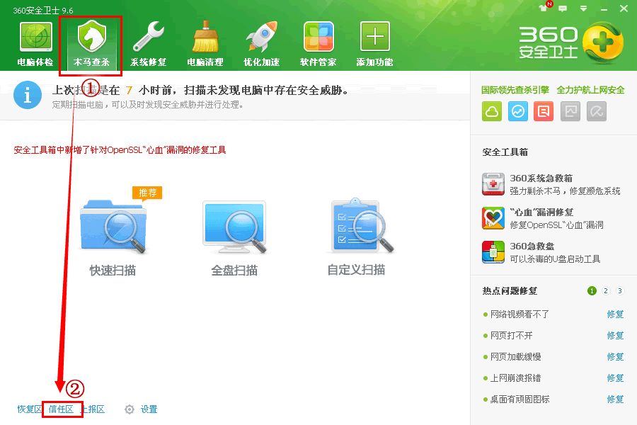Screen dimensions: 637x425
Task: Start 自定义扫描 checklist scan
Action: click(x=362, y=226)
